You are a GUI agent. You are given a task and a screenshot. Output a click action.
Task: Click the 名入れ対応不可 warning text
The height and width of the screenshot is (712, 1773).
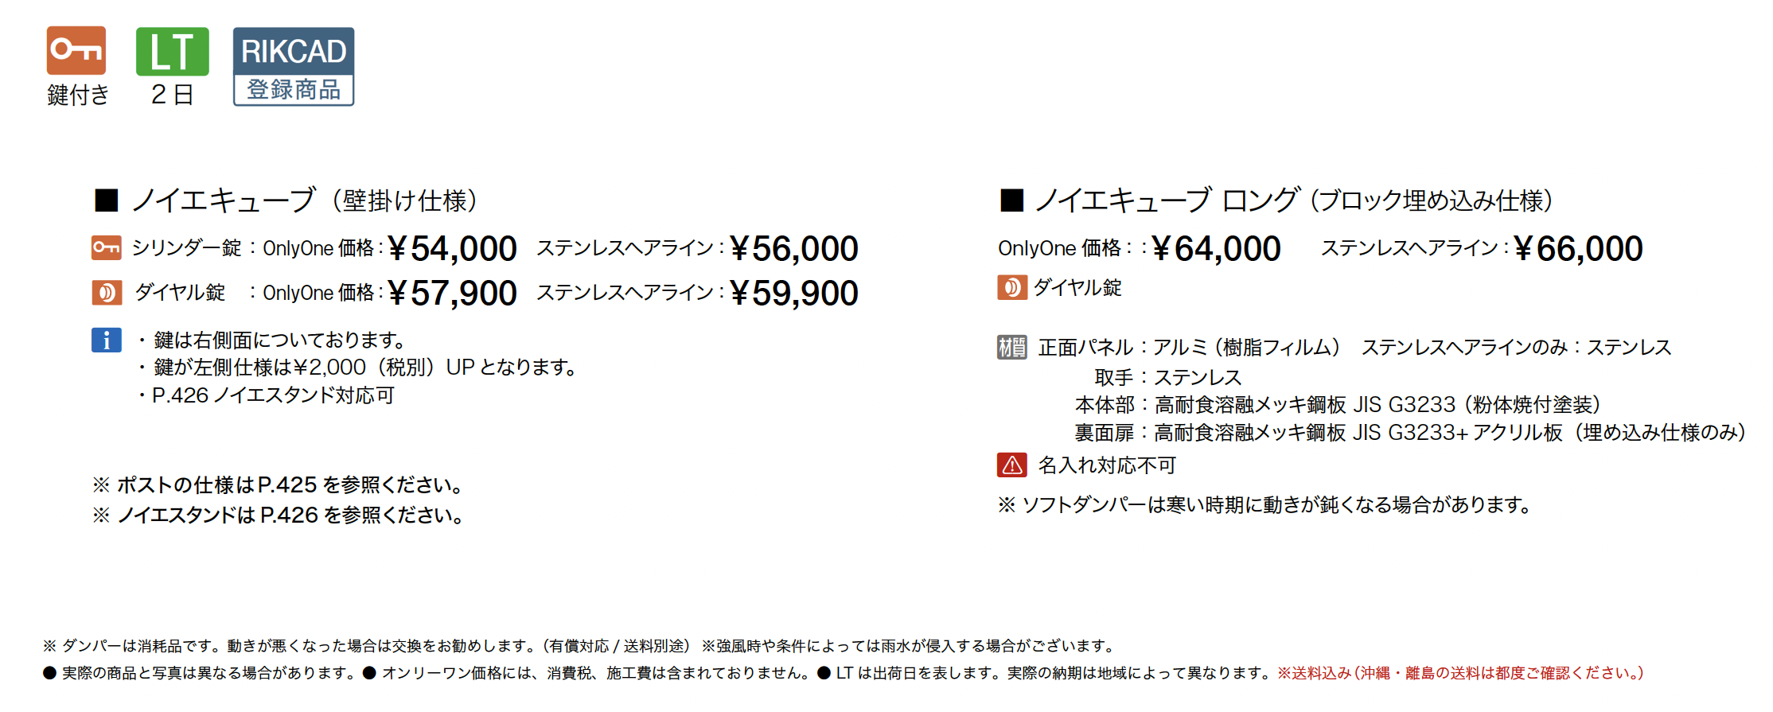[1107, 465]
